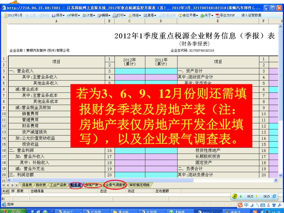Switch to the 【新提 taskbar window

click(180, 212)
